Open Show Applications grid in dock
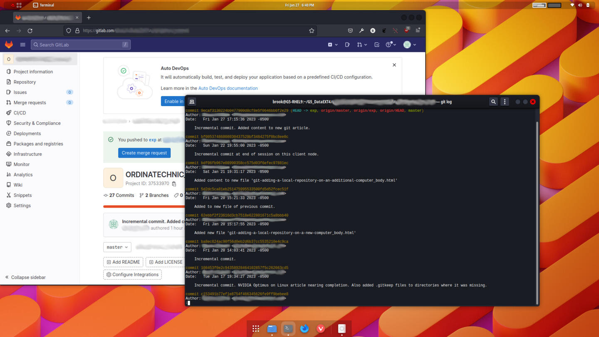 (256, 329)
